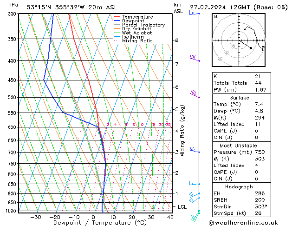292x226 pixels.
Task: Click the wind barb at 300 hPa
Action: [x=194, y=13]
